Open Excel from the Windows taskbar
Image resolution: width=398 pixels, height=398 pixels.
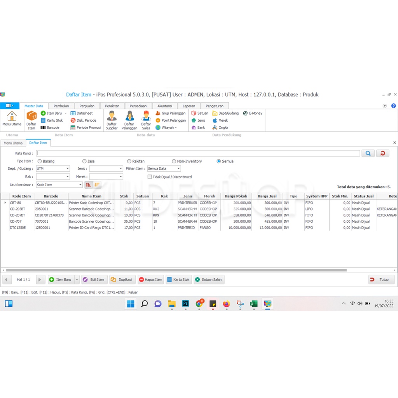tap(253, 304)
